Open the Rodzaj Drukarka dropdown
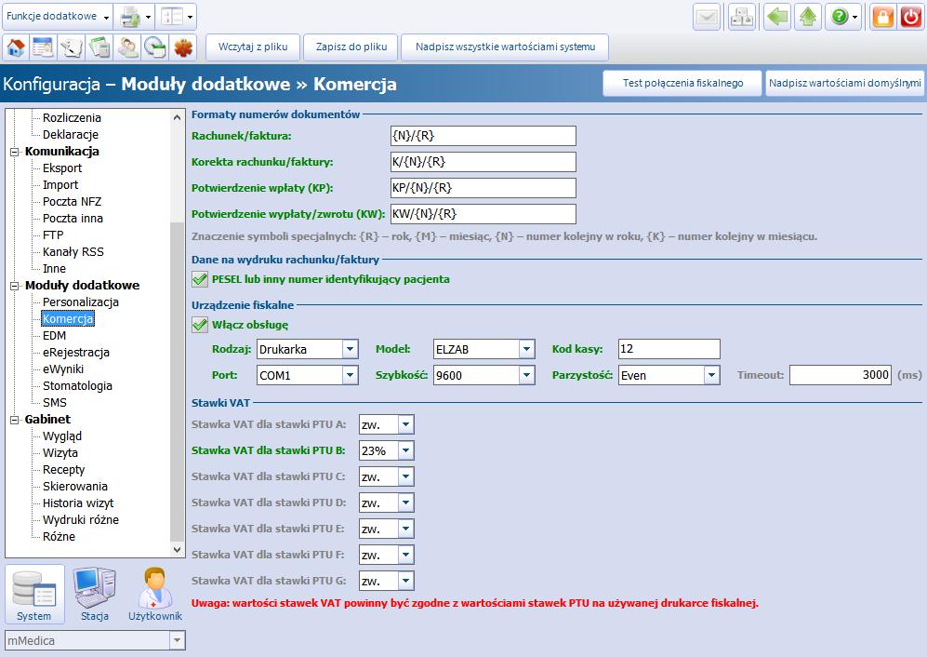The height and width of the screenshot is (657, 927). click(350, 349)
